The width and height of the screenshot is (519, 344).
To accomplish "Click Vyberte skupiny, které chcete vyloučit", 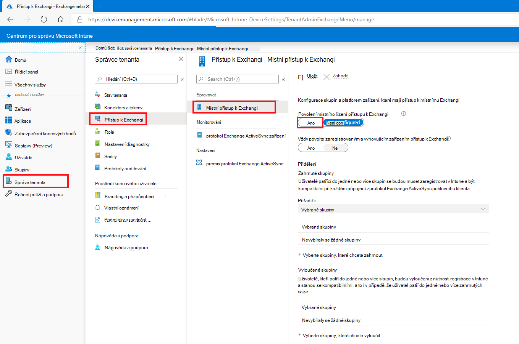I will point(340,335).
